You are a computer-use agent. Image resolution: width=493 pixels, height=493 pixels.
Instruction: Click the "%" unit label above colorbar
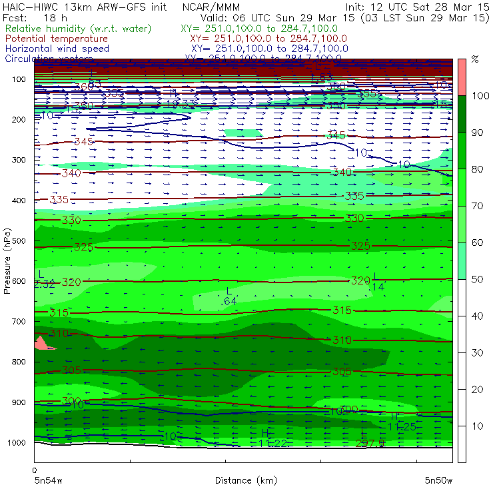pos(475,59)
